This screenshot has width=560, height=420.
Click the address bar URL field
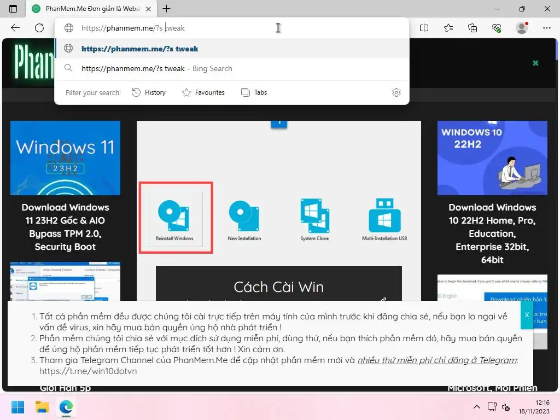coord(231,28)
